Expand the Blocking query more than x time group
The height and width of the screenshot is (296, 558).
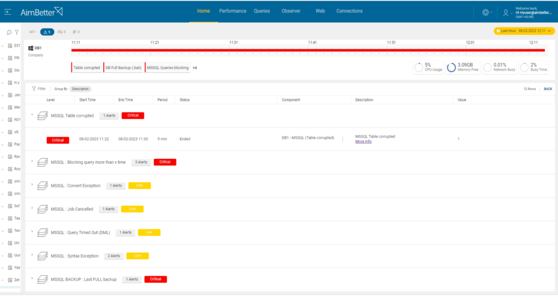(32, 161)
